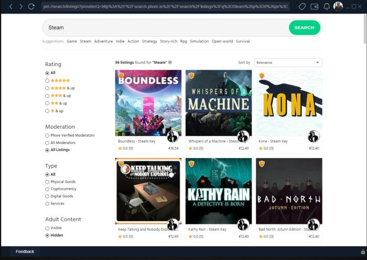Select the All rating filter
Image resolution: width=367 pixels, height=260 pixels.
[x=47, y=73]
